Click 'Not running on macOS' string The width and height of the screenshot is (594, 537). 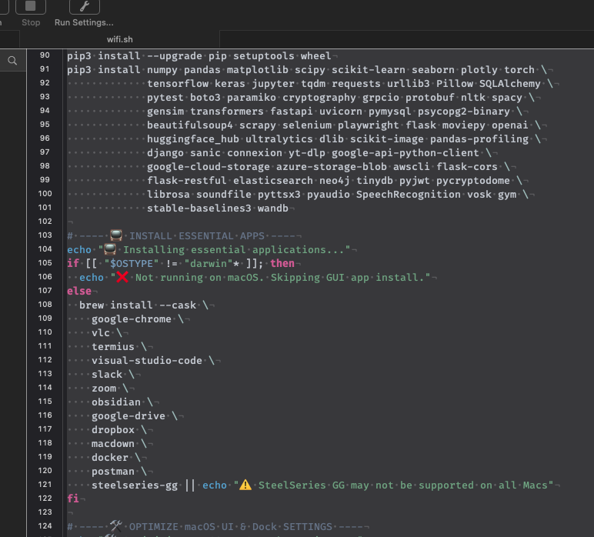[x=199, y=278]
